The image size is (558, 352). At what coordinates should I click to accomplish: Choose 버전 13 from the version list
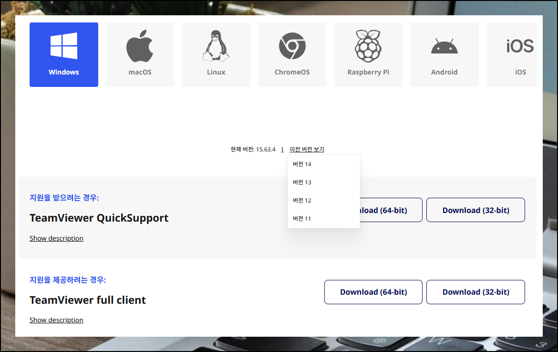[x=323, y=182]
